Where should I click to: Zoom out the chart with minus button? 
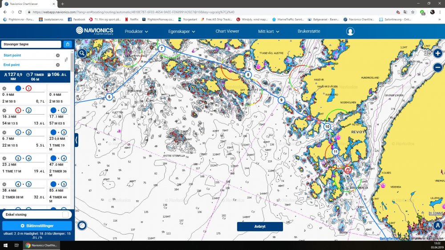(x=437, y=67)
